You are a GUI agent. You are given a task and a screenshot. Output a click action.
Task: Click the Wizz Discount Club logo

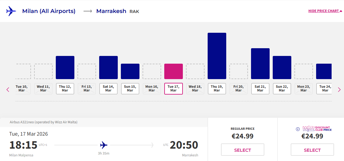(317, 129)
